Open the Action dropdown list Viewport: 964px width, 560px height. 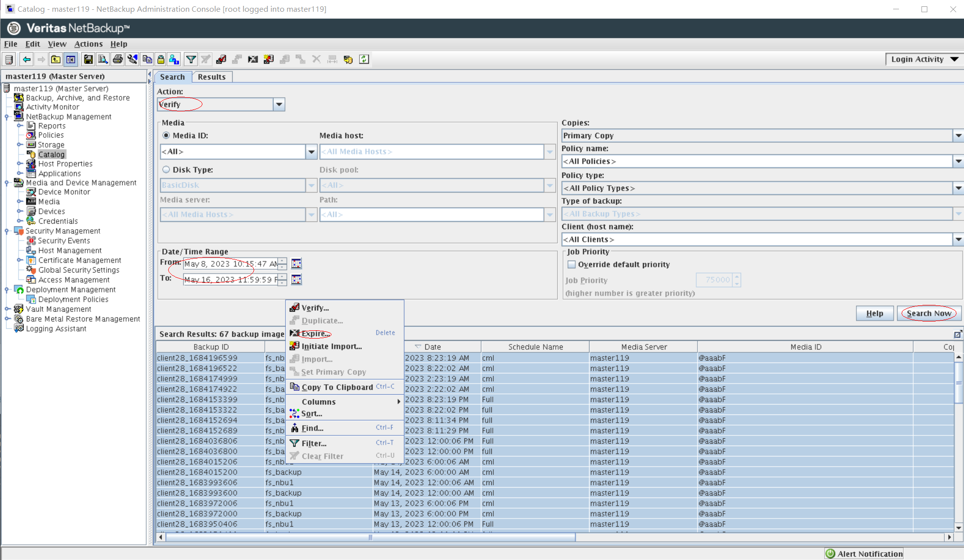[279, 104]
